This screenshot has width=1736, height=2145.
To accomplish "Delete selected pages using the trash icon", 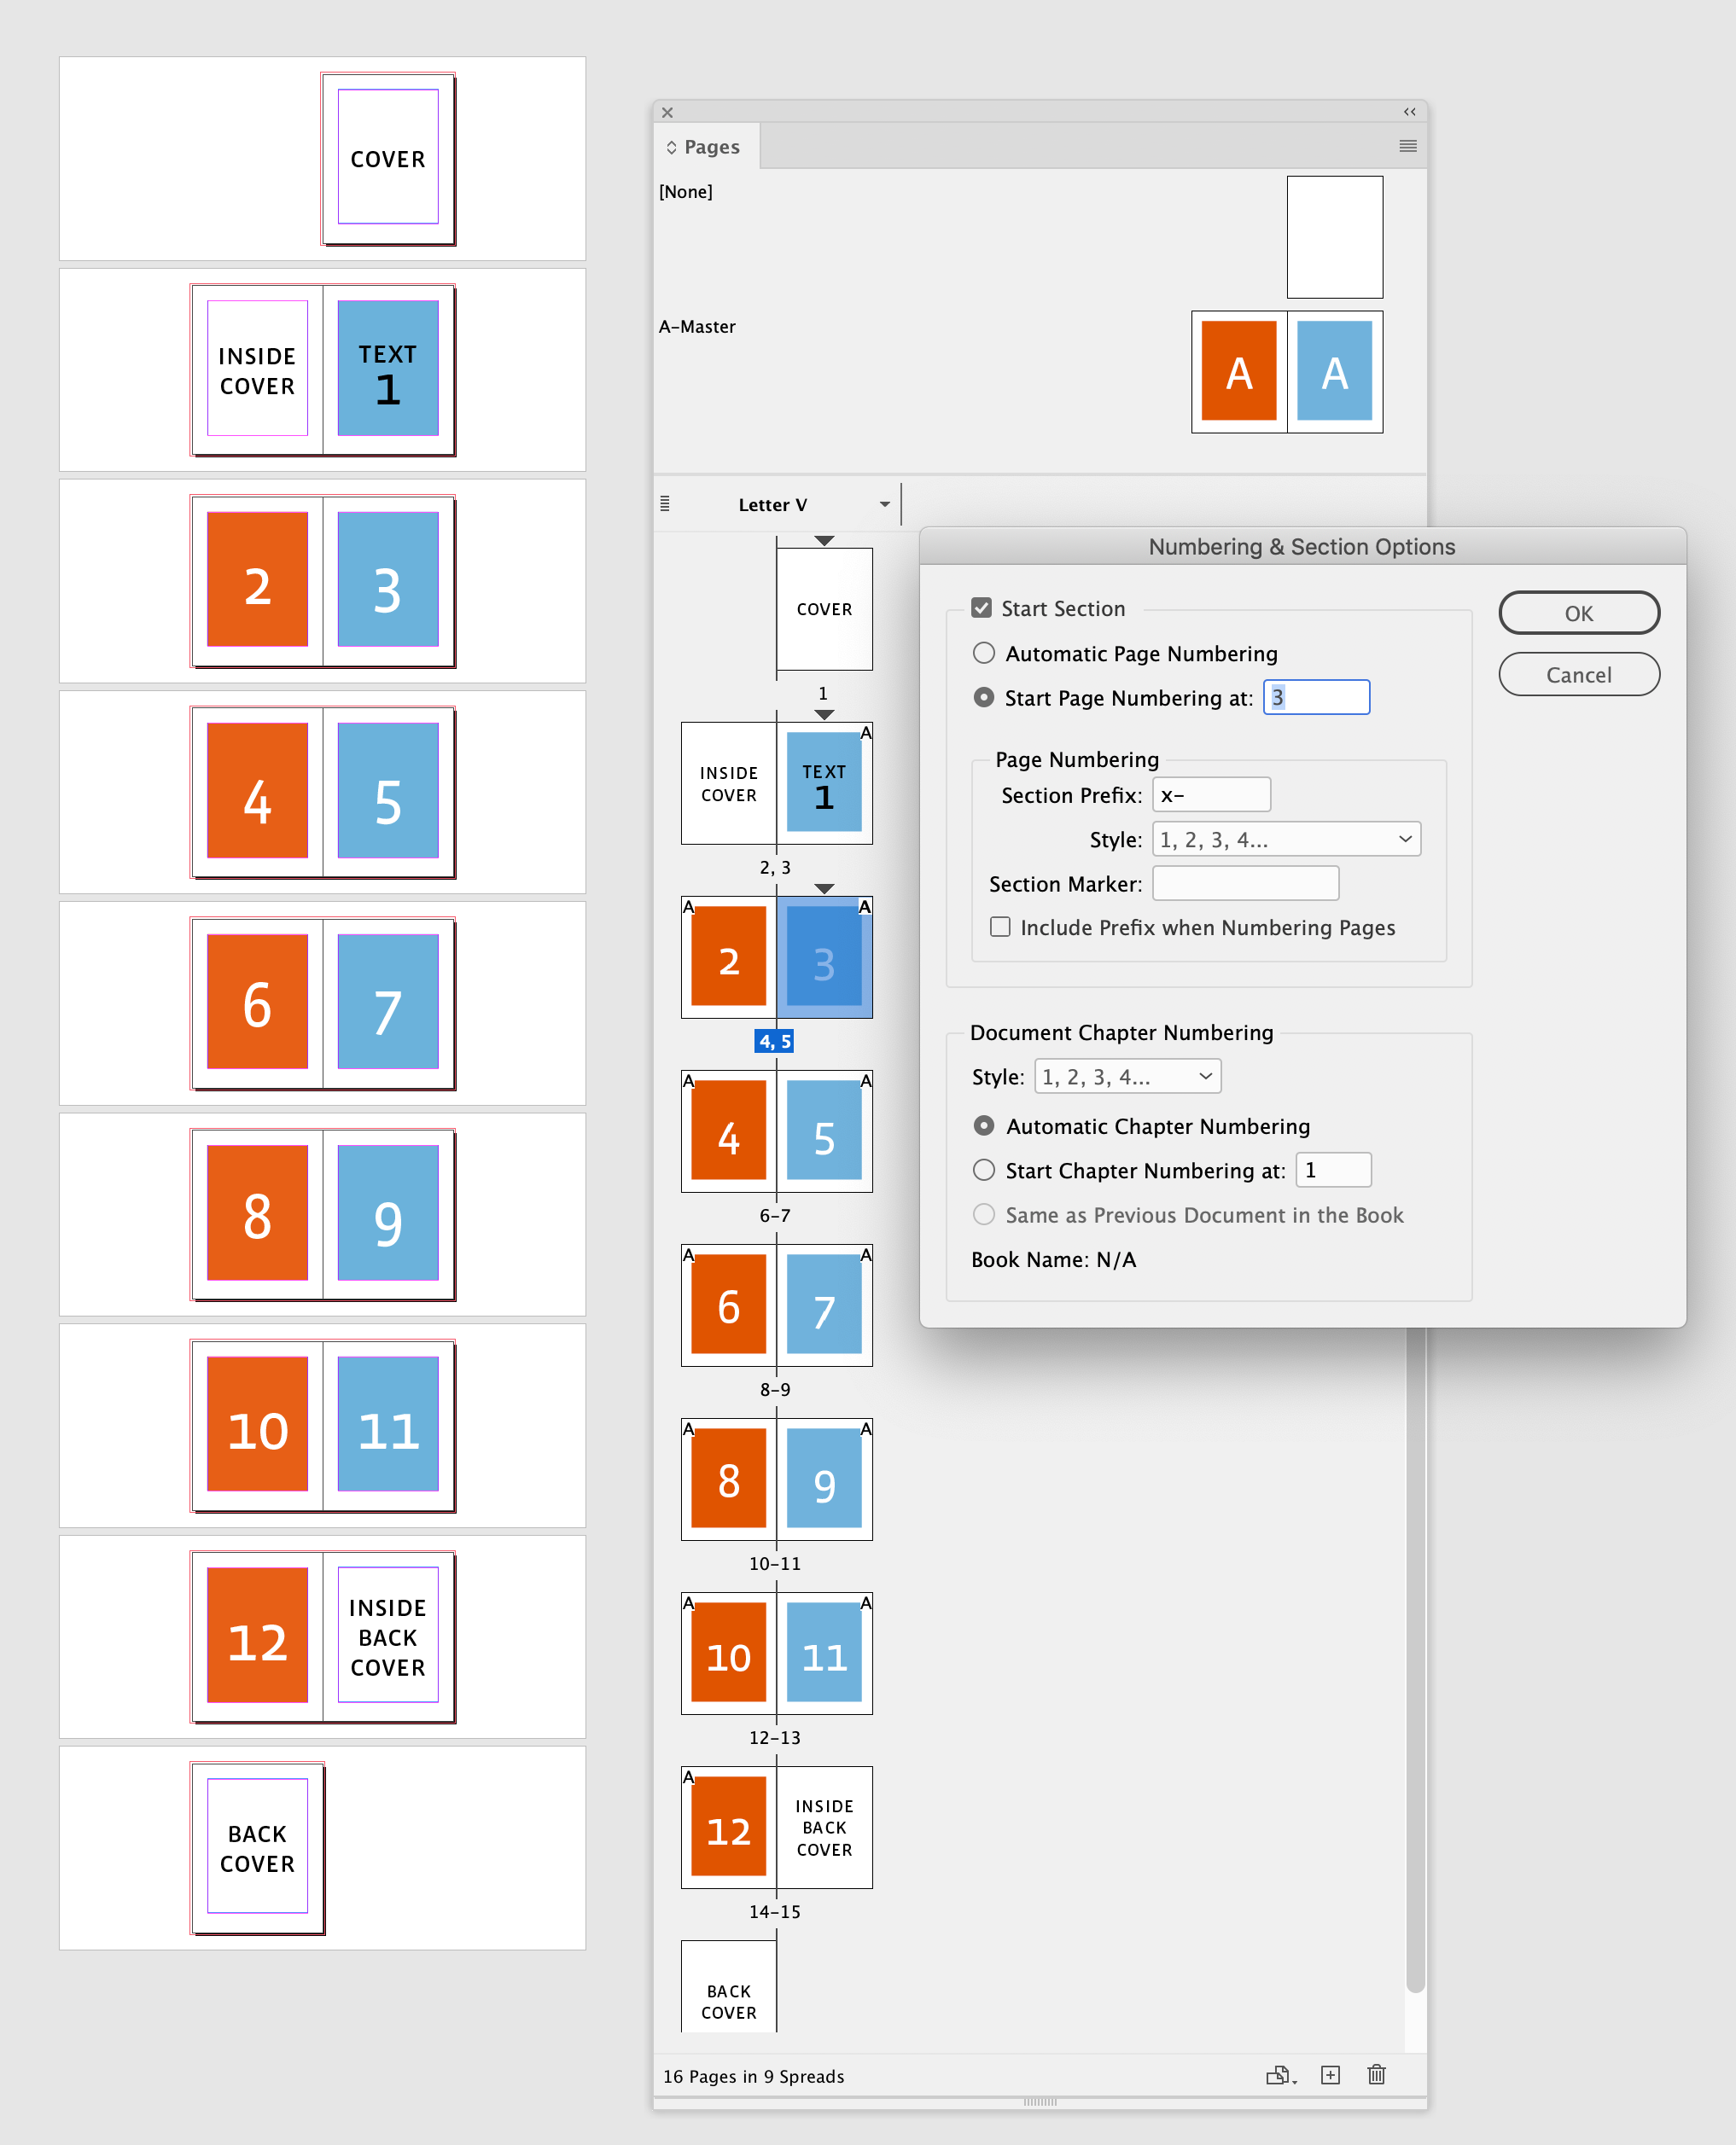I will [1376, 2076].
